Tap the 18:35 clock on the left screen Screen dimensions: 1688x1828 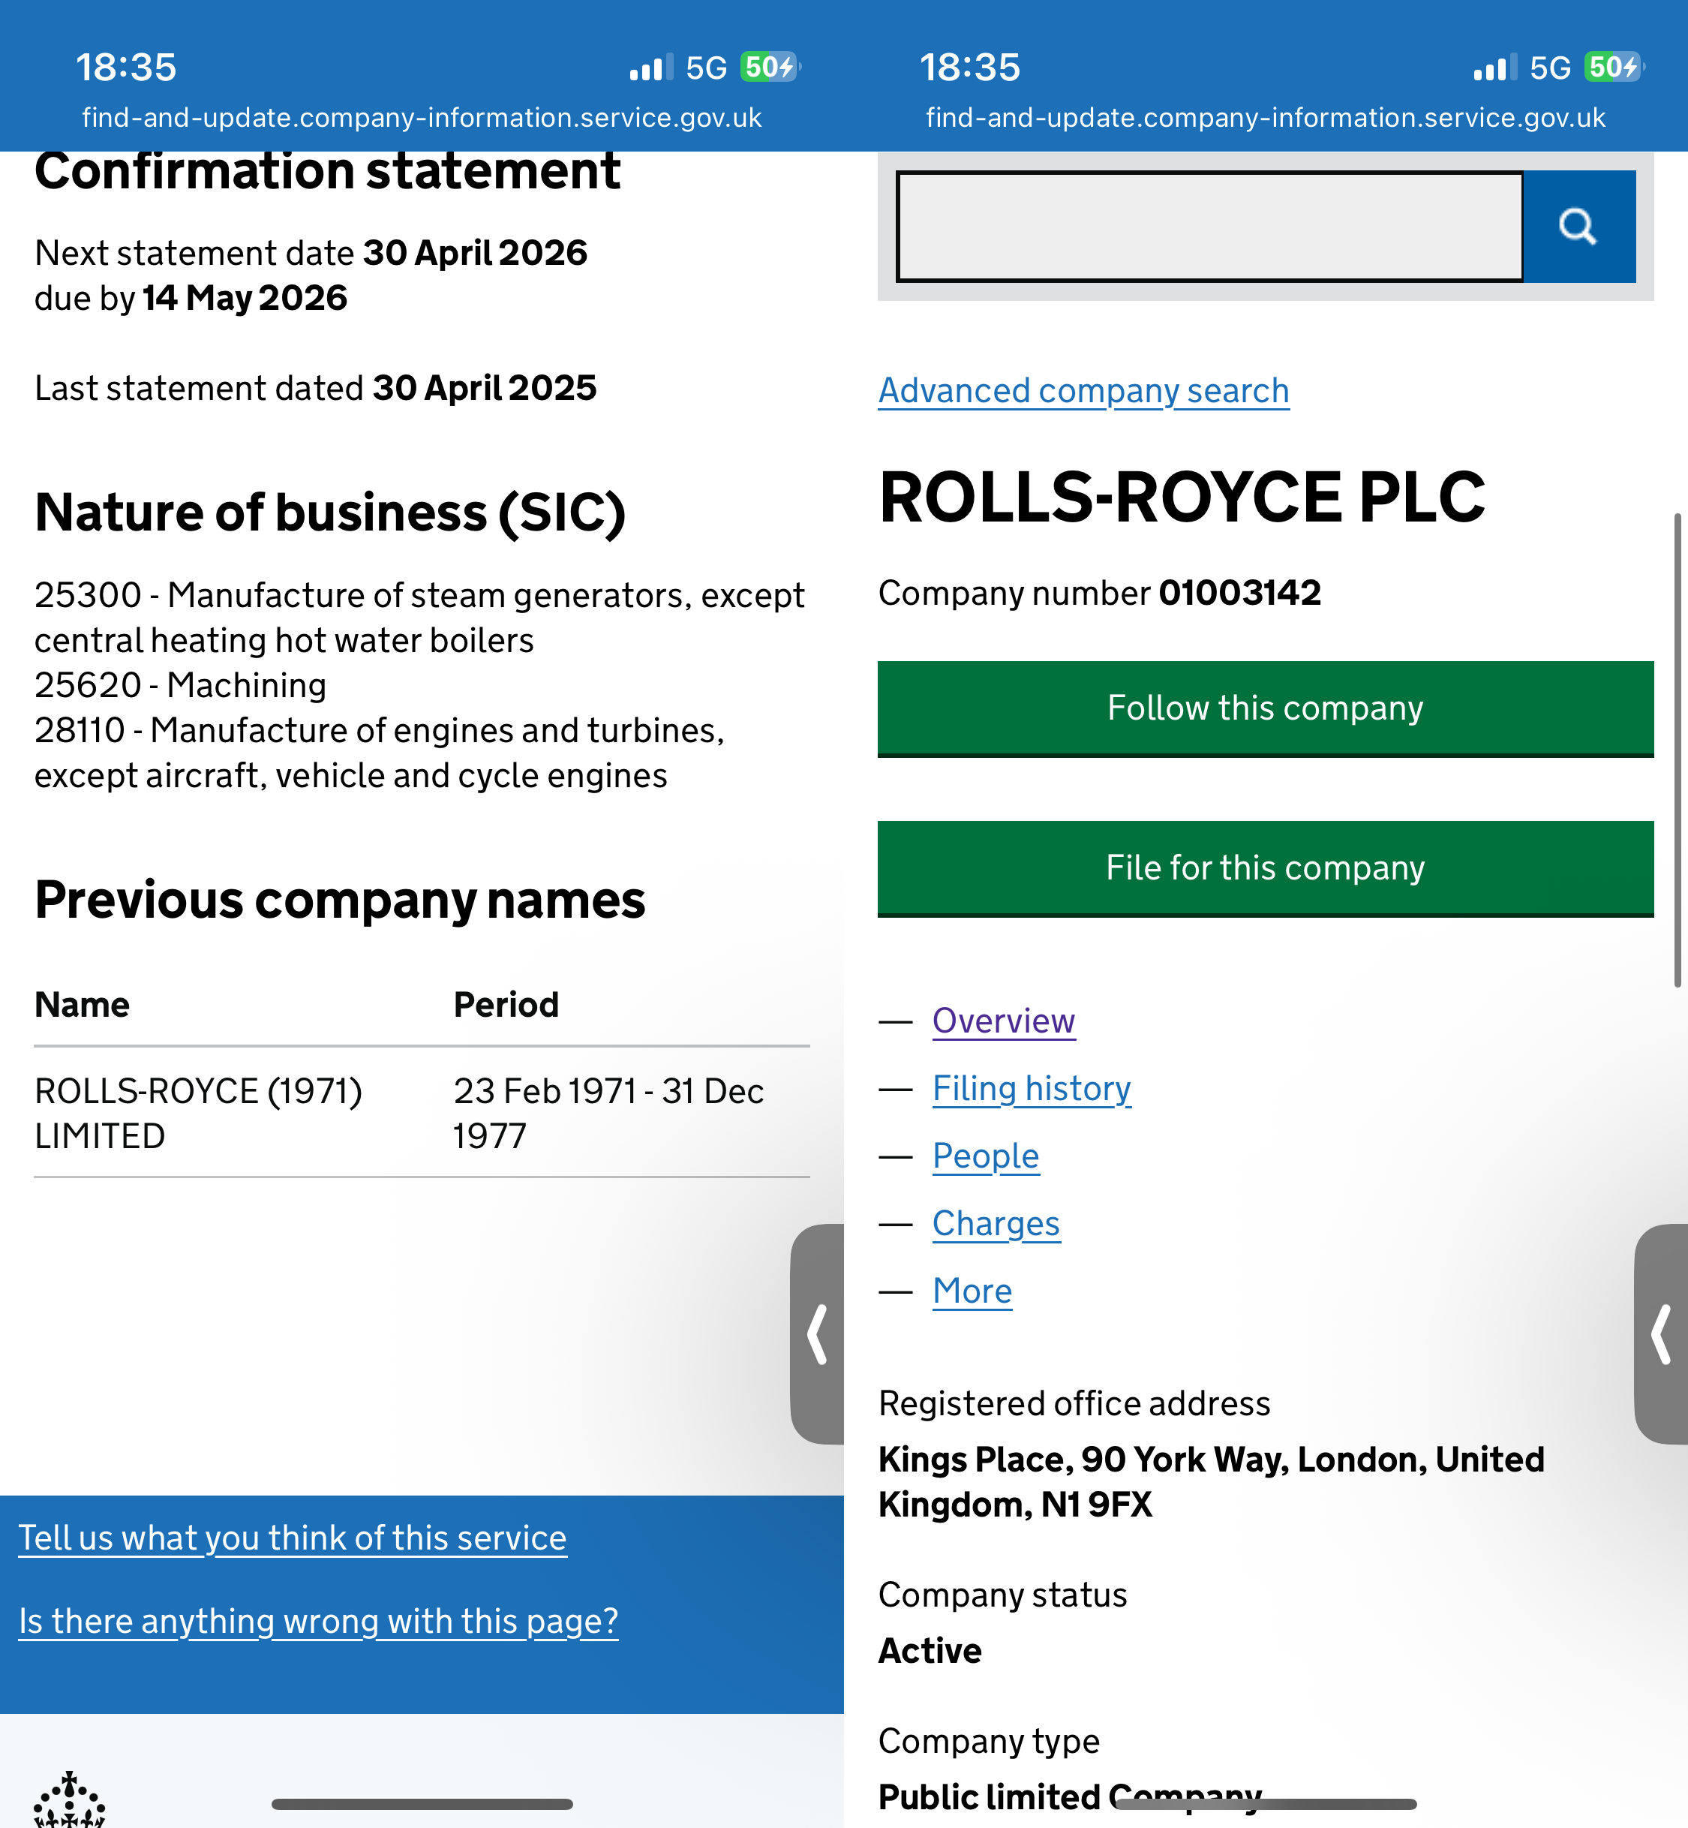pos(126,68)
